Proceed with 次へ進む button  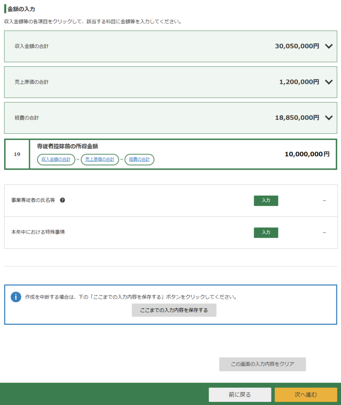[x=306, y=395]
